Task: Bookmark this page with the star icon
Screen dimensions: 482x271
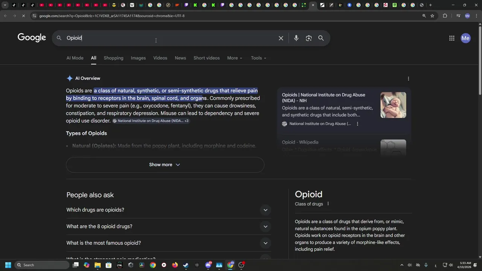Action: click(432, 16)
